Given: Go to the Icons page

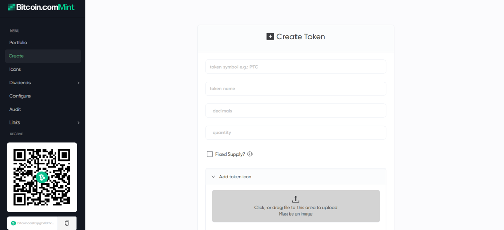Looking at the screenshot, I should point(15,69).
